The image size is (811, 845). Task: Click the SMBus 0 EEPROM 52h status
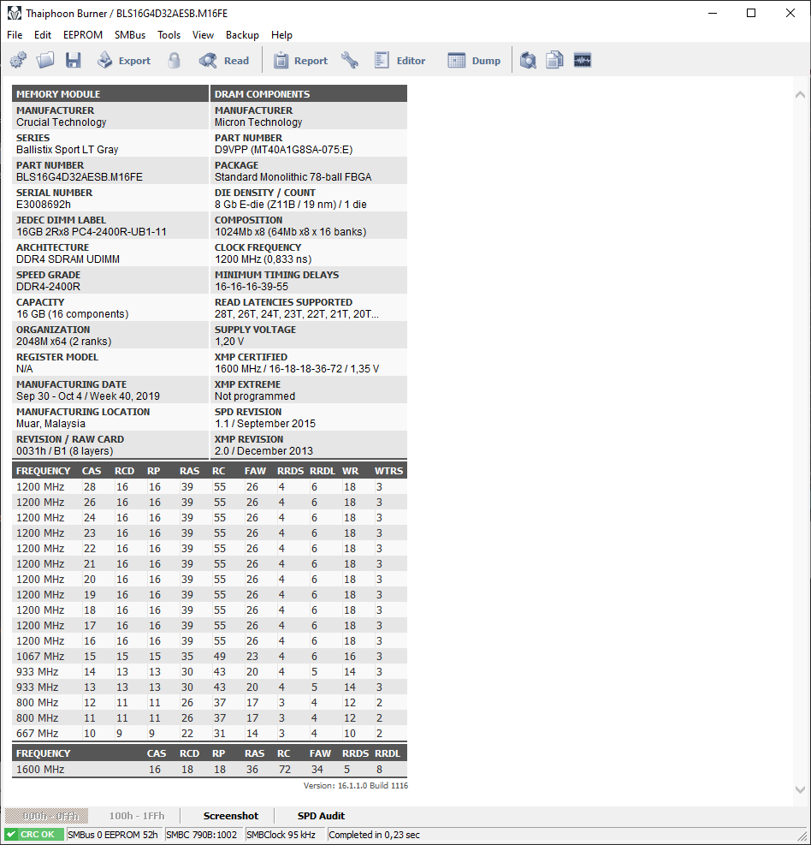point(113,835)
